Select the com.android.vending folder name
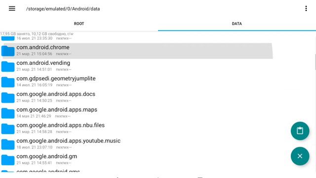The image size is (316, 178). (x=43, y=63)
